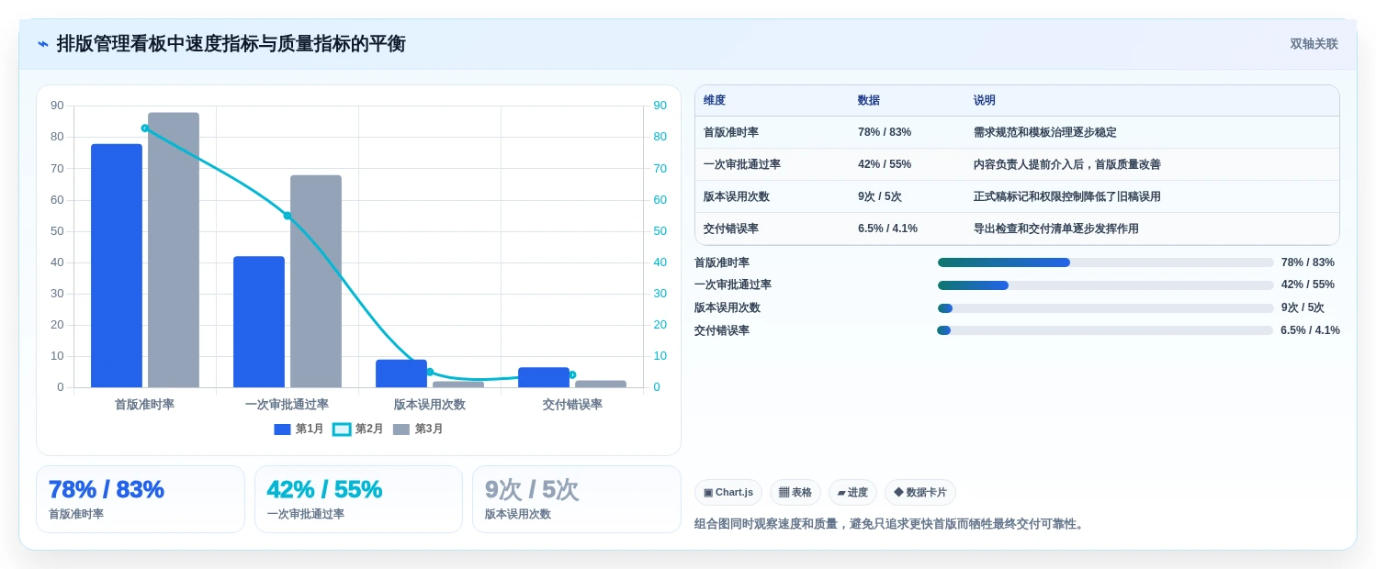
Task: Click the 42% / 55% data card
Action: click(358, 499)
